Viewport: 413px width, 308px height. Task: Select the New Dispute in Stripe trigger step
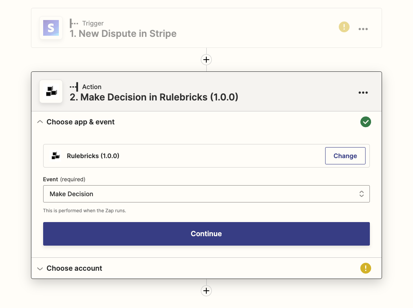point(123,34)
